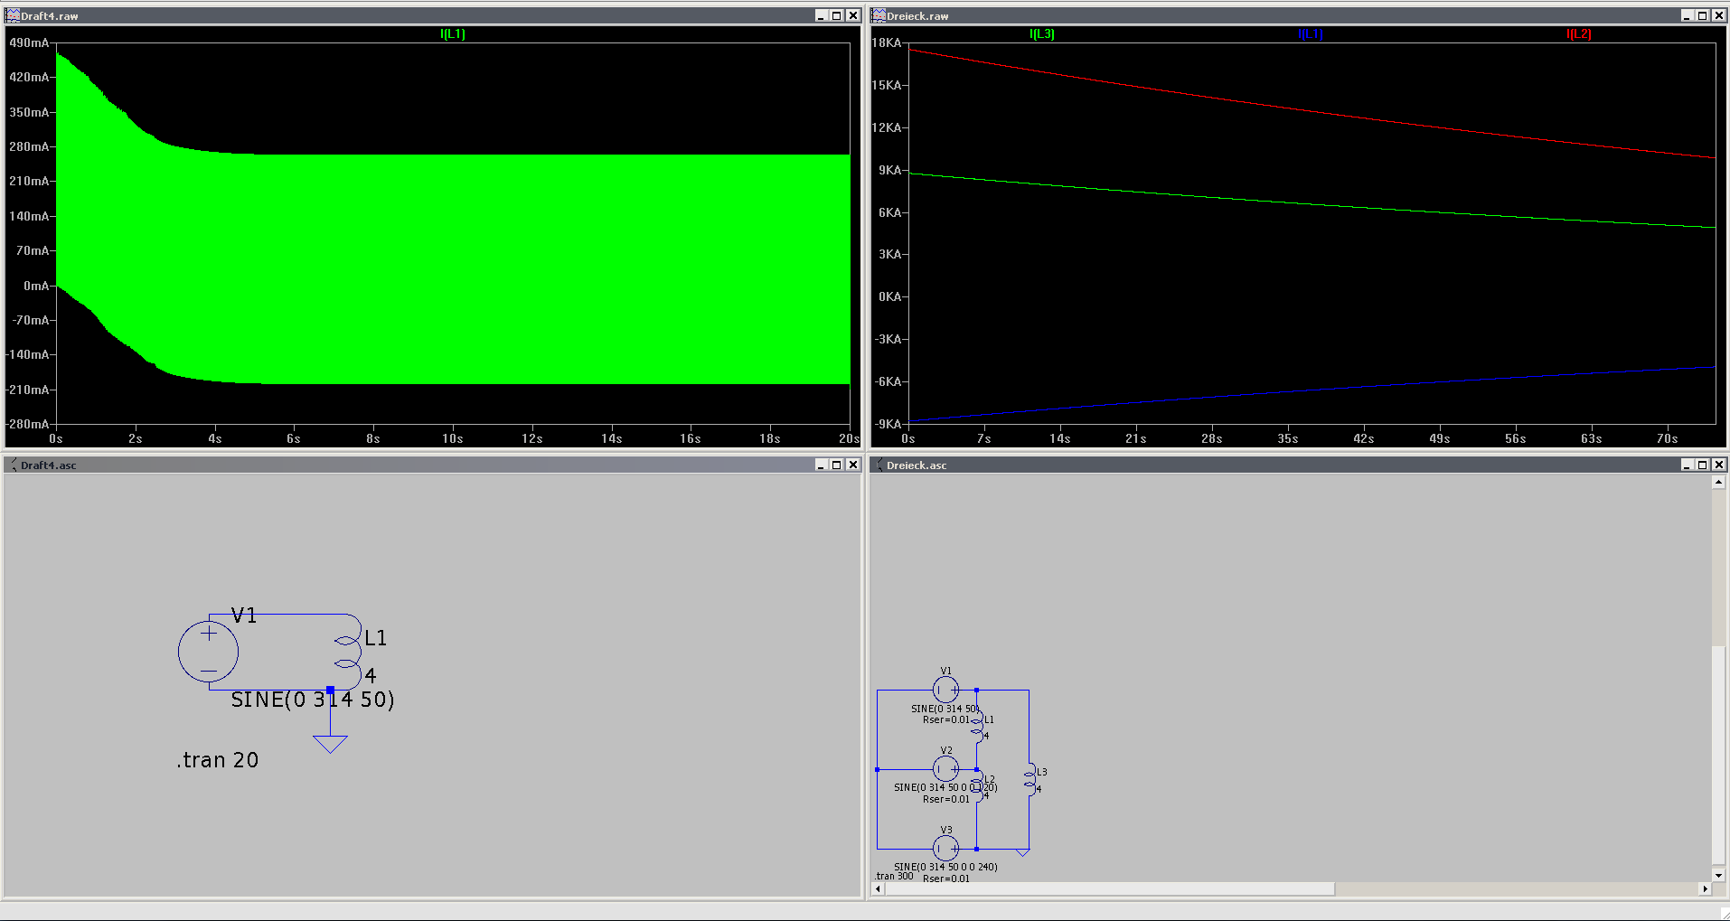Click the 0KA axis label
The height and width of the screenshot is (921, 1730).
pos(890,296)
